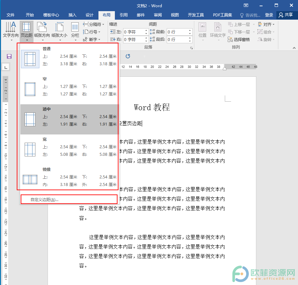Increase spacing before with up stepper
Screen dimensions: 298x285
pyautogui.click(x=190, y=30)
